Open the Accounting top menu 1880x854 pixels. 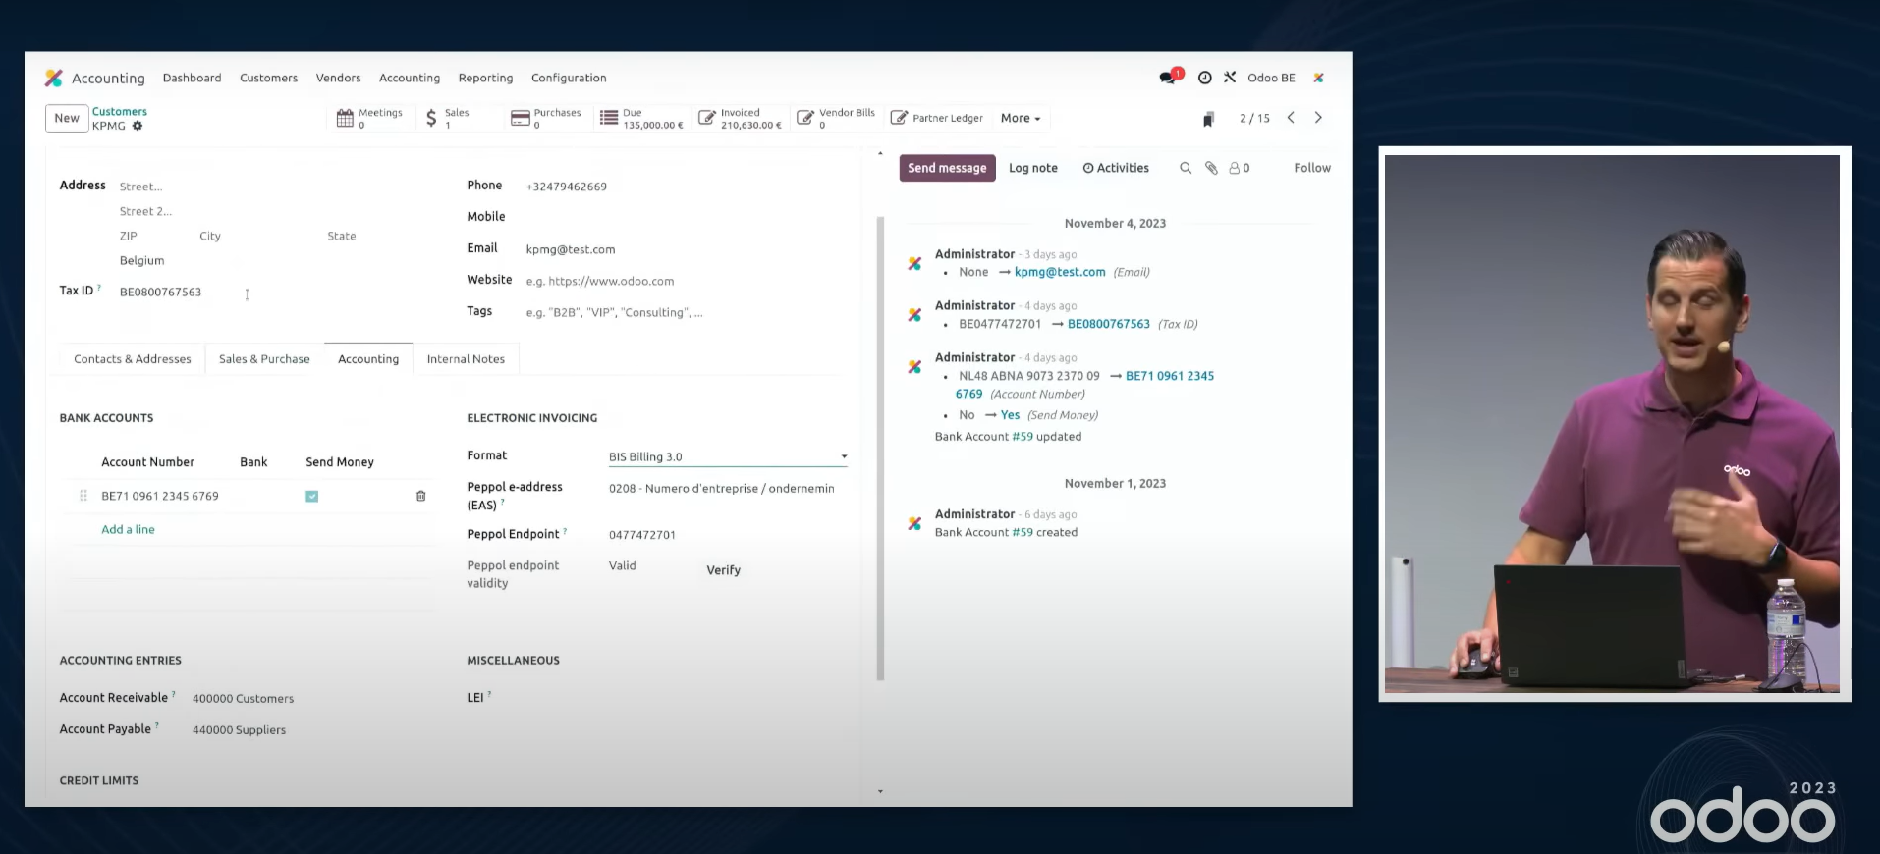tap(410, 78)
